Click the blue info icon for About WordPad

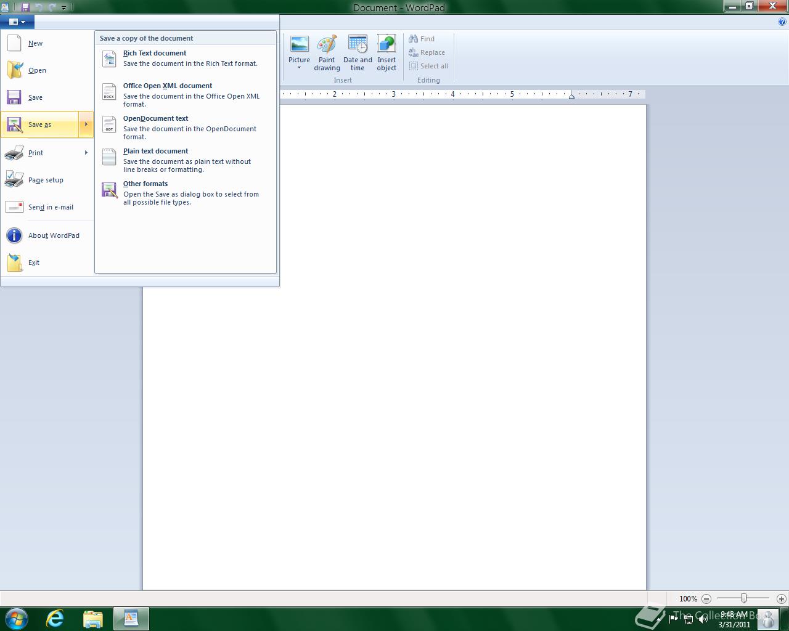click(14, 235)
